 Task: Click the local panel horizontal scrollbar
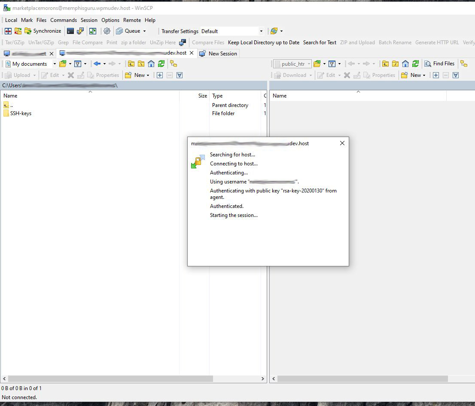pyautogui.click(x=107, y=379)
